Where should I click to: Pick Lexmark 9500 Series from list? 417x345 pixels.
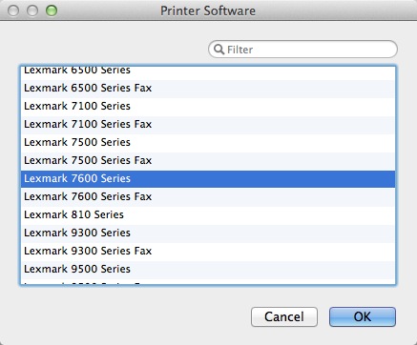tap(208, 269)
